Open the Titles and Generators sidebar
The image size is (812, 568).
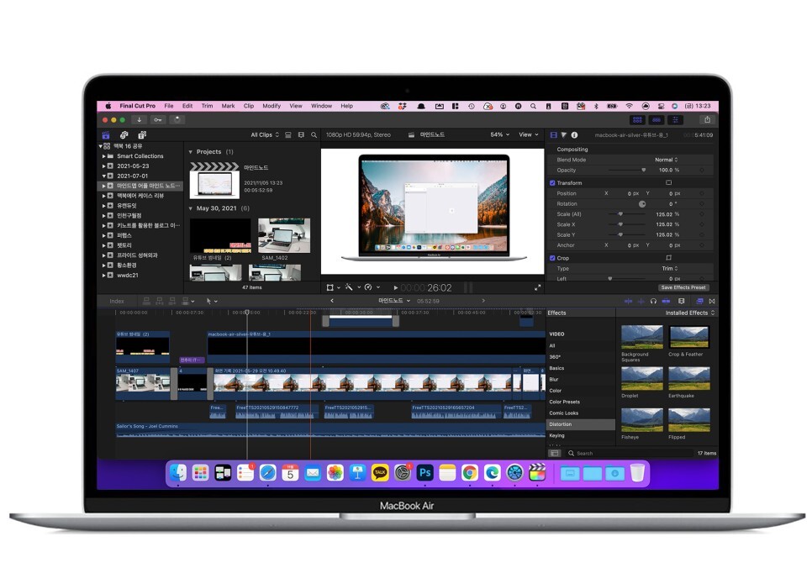tap(142, 135)
